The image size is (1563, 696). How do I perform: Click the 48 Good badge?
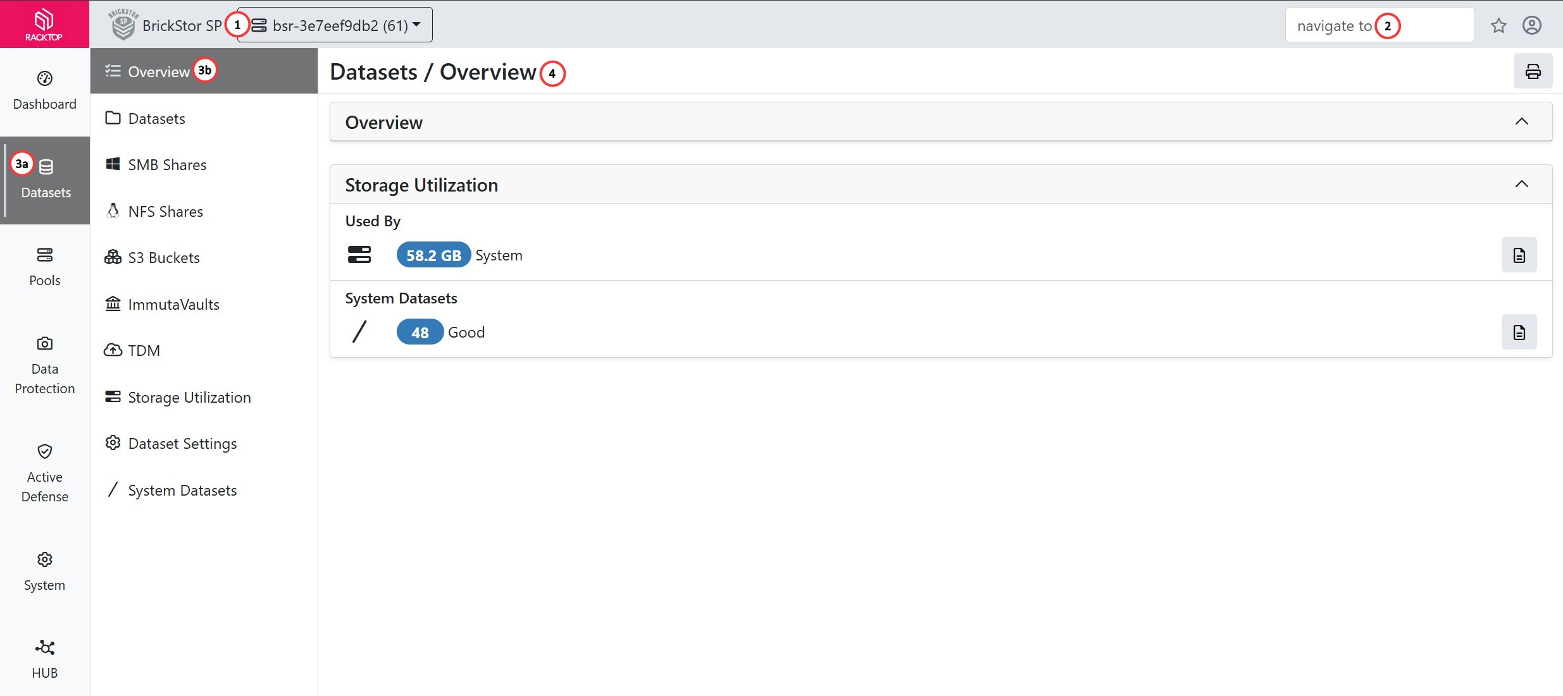click(x=420, y=333)
